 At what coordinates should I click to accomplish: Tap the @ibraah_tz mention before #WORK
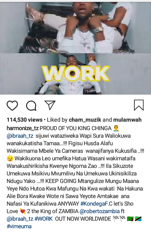(20, 219)
